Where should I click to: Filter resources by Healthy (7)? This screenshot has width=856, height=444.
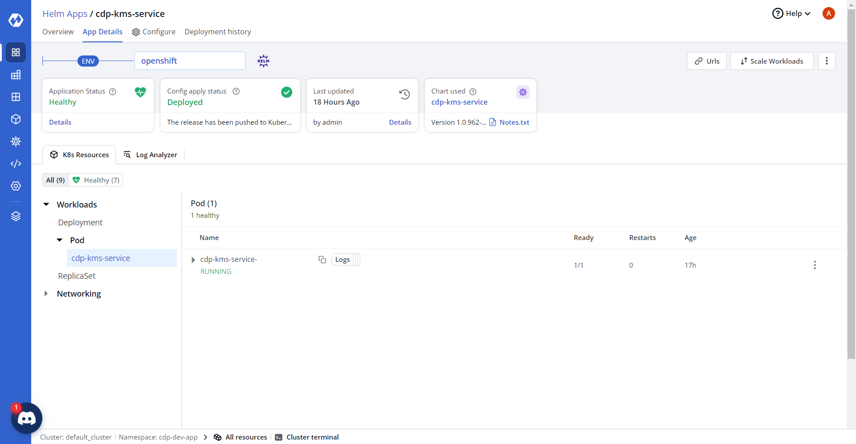(x=96, y=180)
